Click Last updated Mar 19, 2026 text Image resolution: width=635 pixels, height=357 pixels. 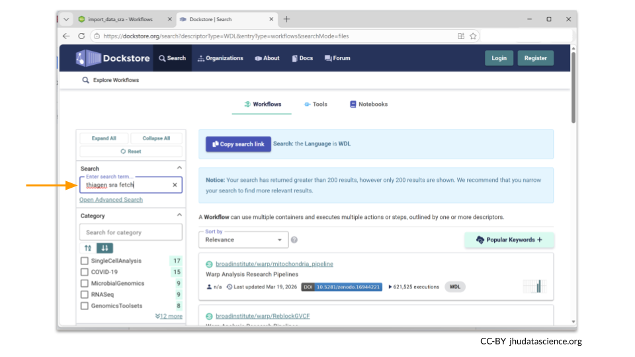click(x=265, y=287)
